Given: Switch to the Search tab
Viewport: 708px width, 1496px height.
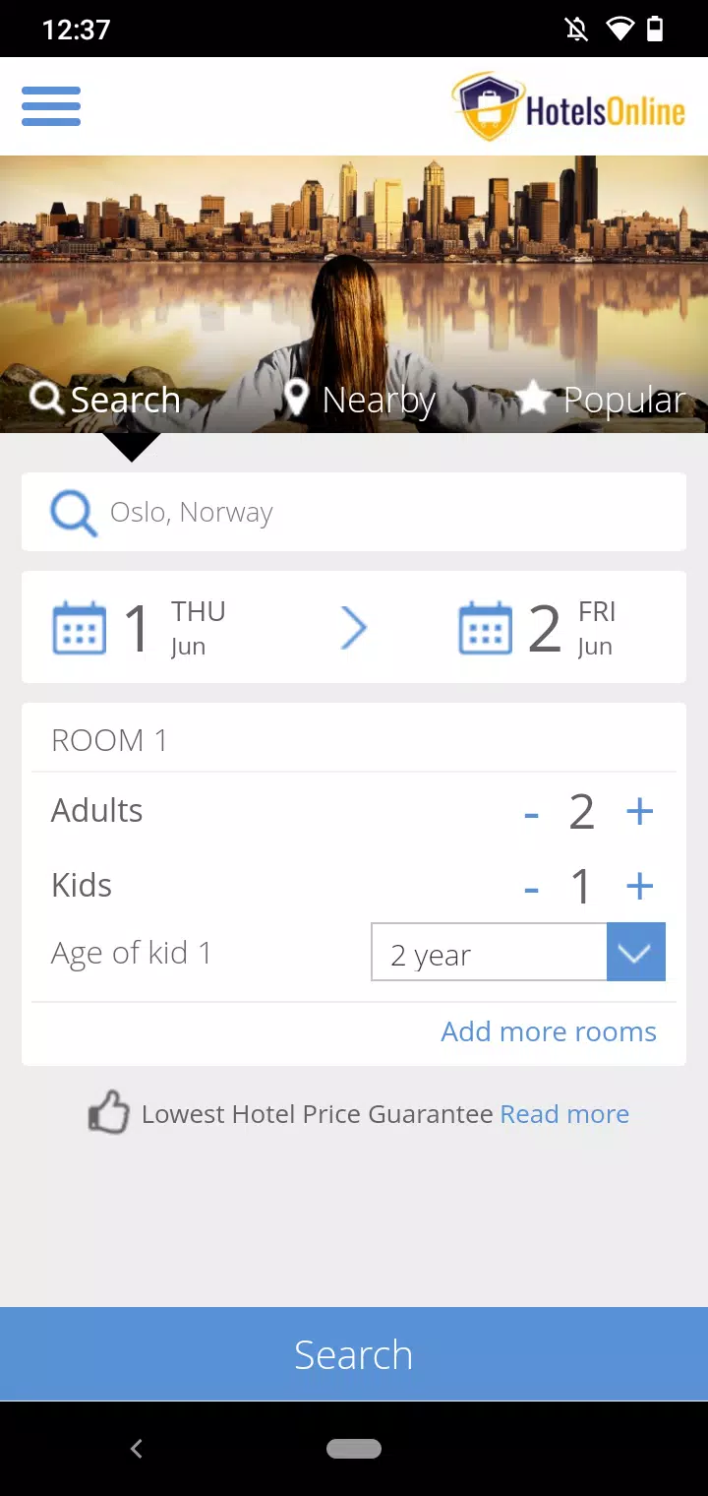Looking at the screenshot, I should (x=105, y=399).
